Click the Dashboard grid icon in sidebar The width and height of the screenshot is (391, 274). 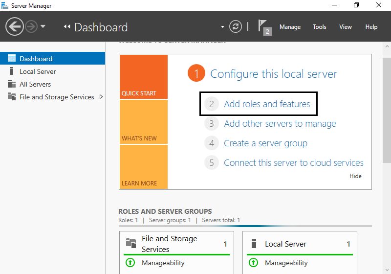(11, 58)
